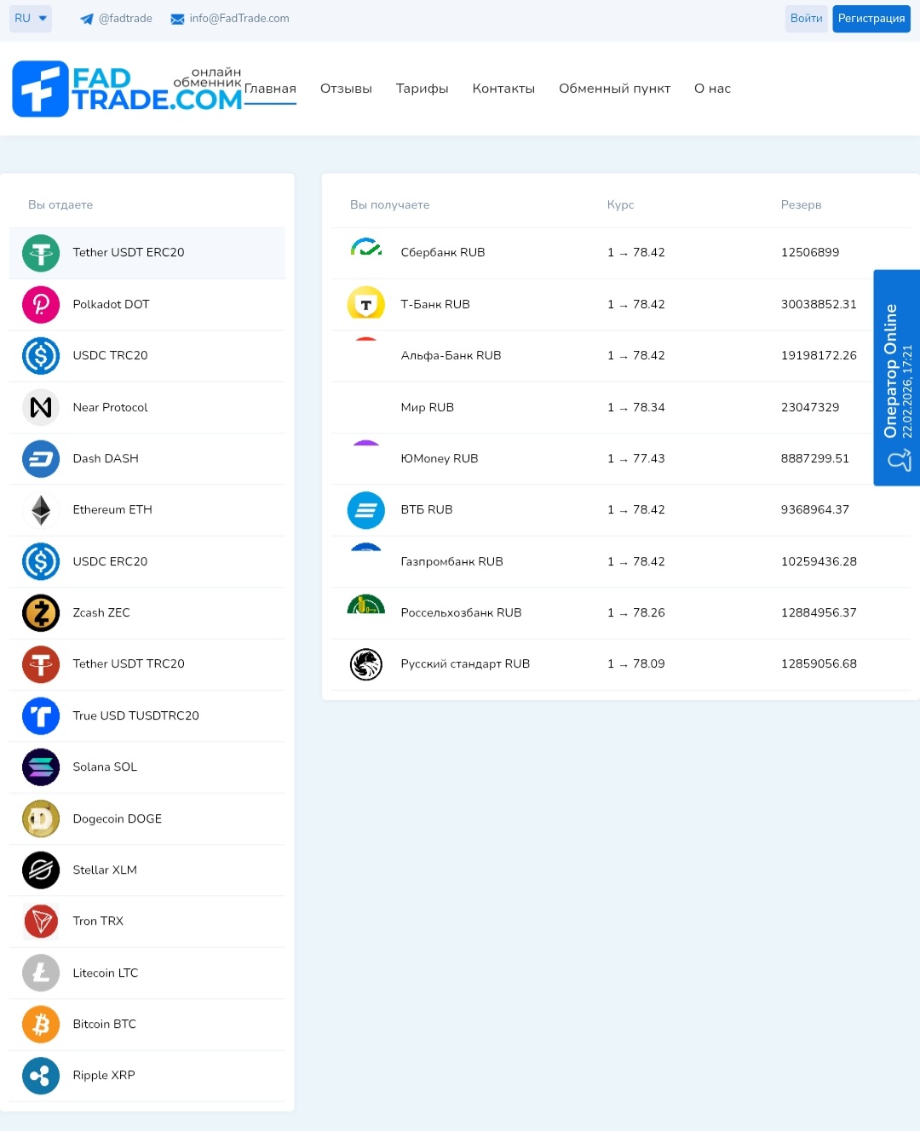Click the Dash DASH icon

point(41,458)
